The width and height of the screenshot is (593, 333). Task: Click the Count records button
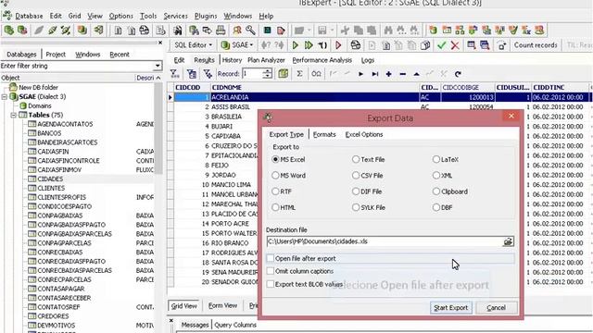tap(536, 45)
